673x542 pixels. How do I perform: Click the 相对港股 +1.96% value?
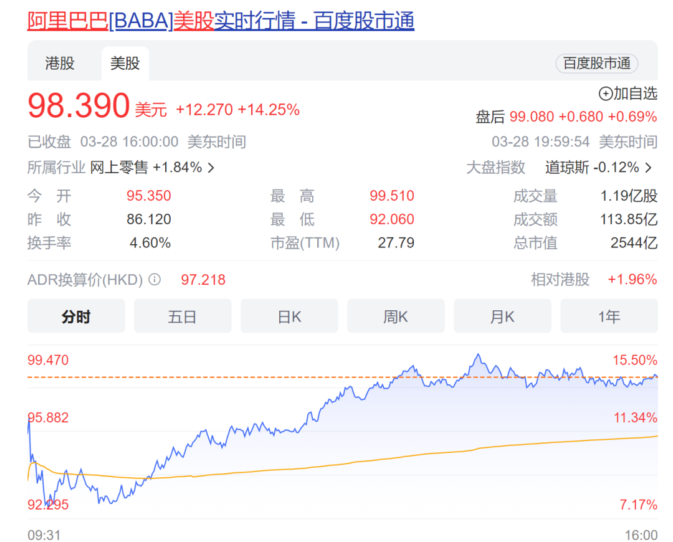[632, 279]
